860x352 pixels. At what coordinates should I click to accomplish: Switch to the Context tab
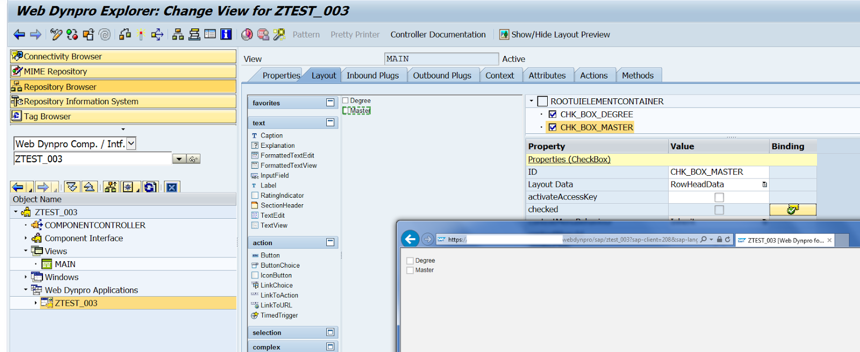tap(500, 76)
